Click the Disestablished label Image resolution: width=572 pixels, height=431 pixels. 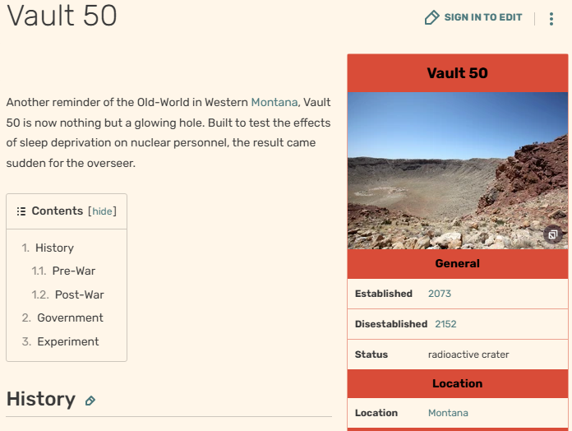(391, 324)
